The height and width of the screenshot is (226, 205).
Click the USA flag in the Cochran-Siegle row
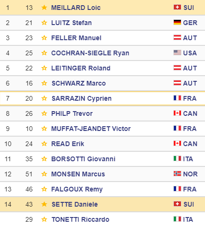click(x=177, y=52)
